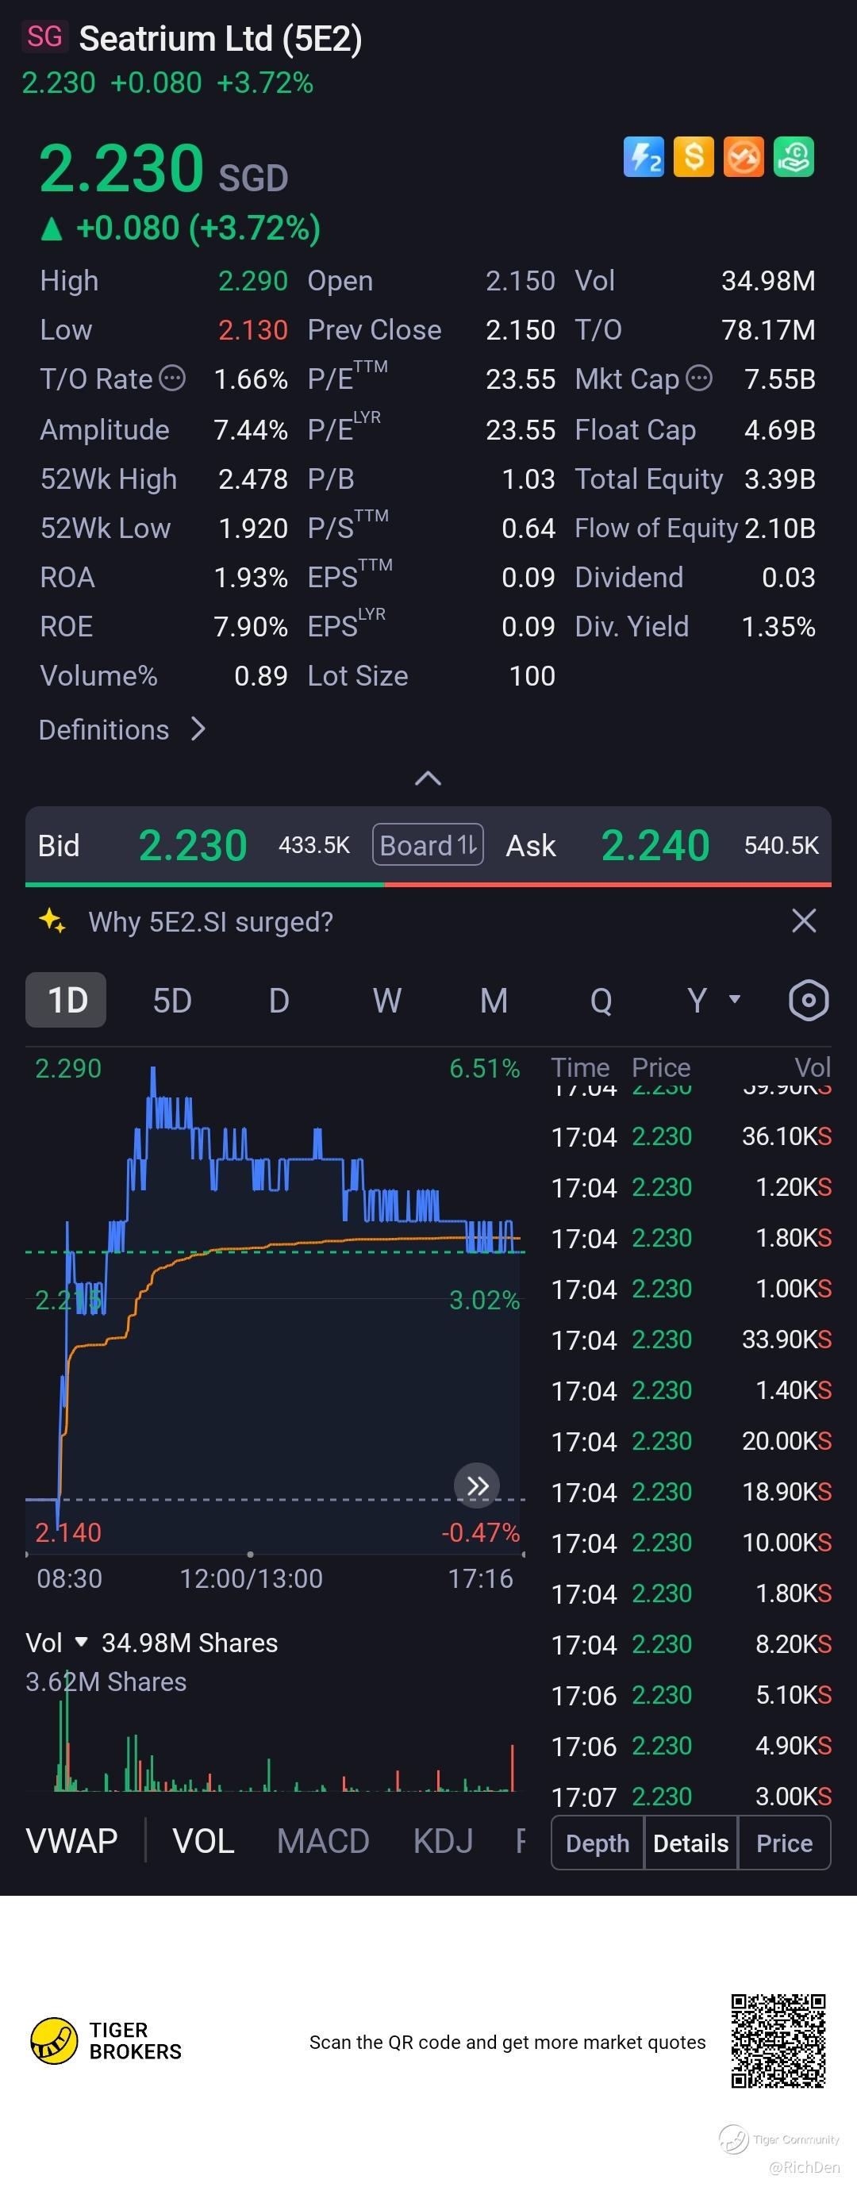The width and height of the screenshot is (857, 2187).
Task: Open the Definitions link
Action: point(105,729)
